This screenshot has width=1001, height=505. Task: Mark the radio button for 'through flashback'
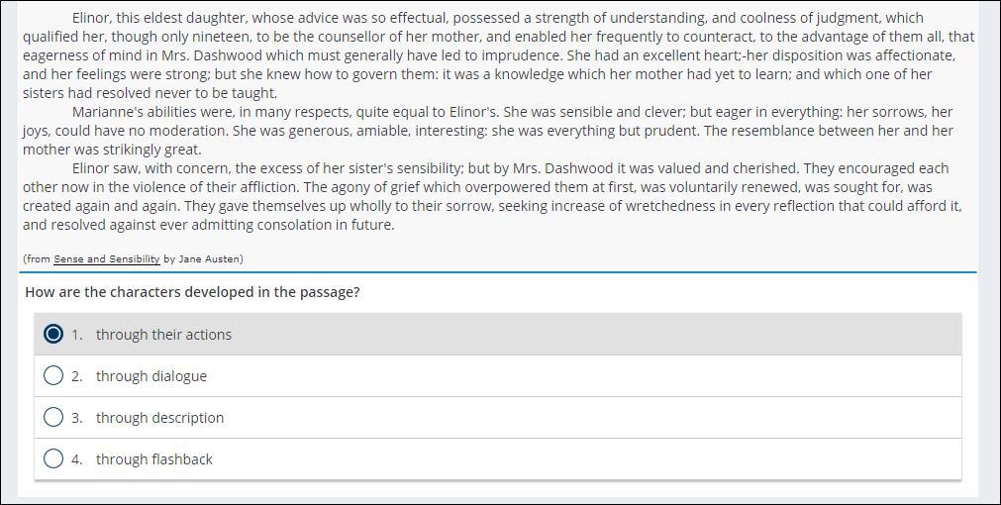tap(53, 459)
